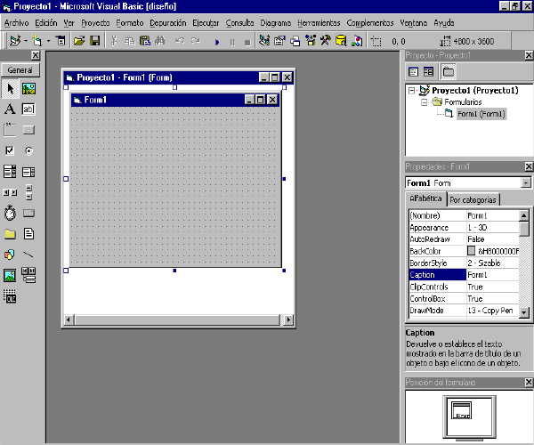Image resolution: width=534 pixels, height=445 pixels.
Task: Select Form1 (Form1) in project tree
Action: pyautogui.click(x=481, y=114)
